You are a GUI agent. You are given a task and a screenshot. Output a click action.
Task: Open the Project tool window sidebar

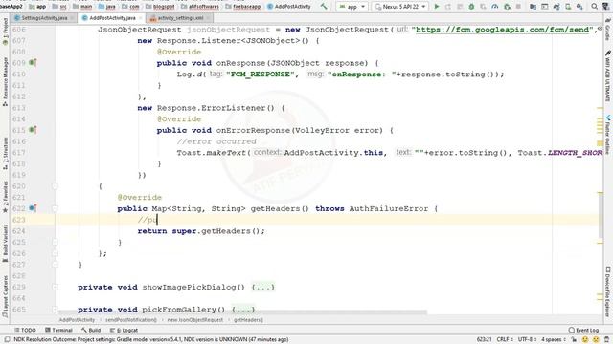pos(5,31)
